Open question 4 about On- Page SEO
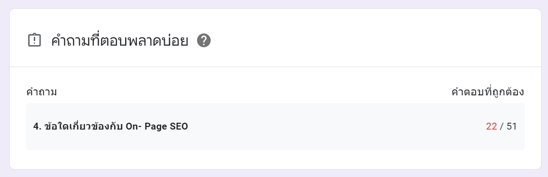 pos(111,126)
